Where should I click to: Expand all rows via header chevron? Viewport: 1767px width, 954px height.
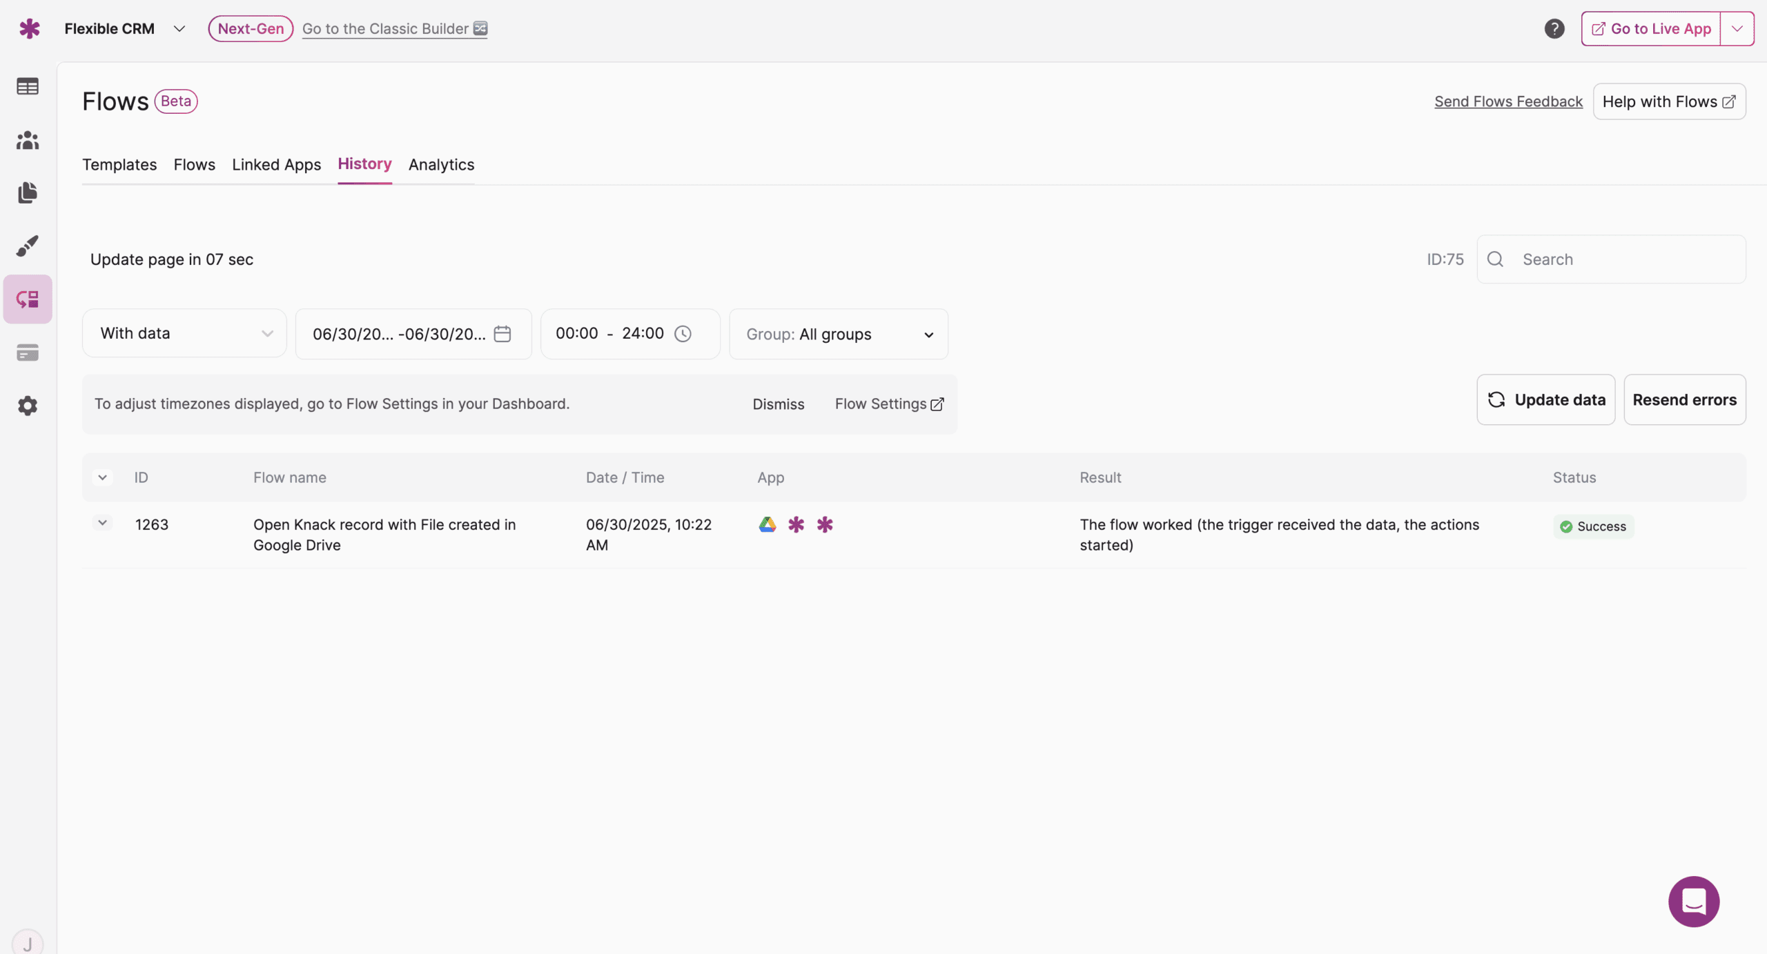tap(102, 477)
